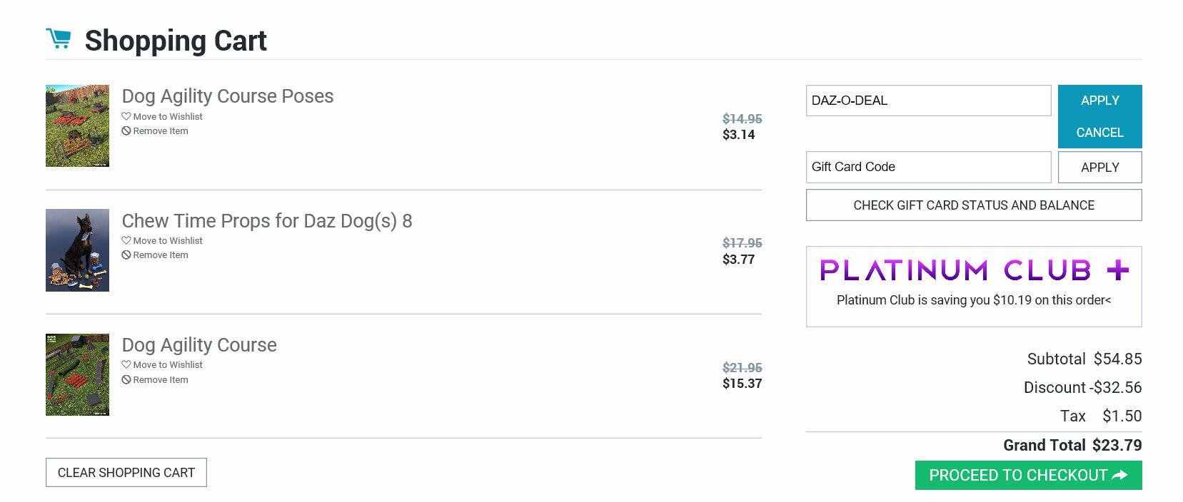Check gift card status and balance
Viewport: 1183px width, 502px height.
[x=973, y=205]
